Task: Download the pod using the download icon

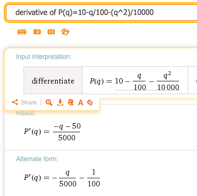Action: pyautogui.click(x=60, y=103)
